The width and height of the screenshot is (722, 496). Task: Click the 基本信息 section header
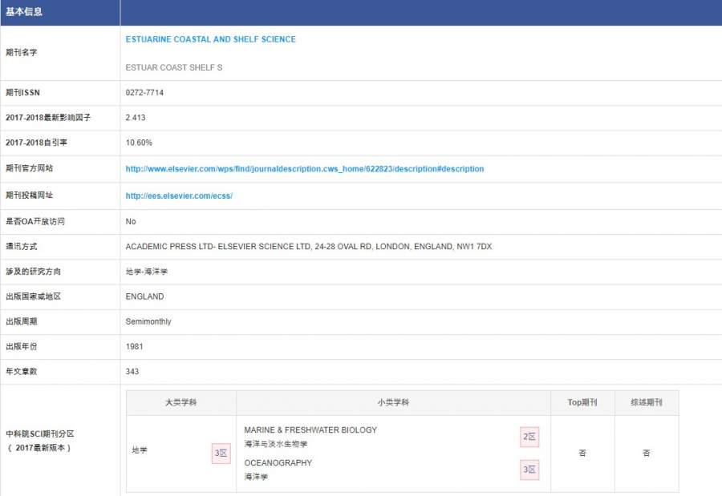click(x=24, y=12)
